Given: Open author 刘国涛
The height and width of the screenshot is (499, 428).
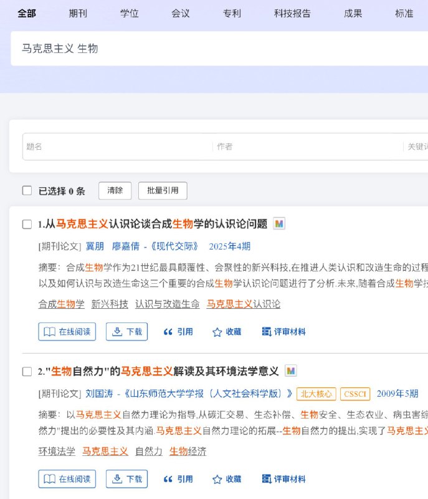Looking at the screenshot, I should [x=99, y=394].
